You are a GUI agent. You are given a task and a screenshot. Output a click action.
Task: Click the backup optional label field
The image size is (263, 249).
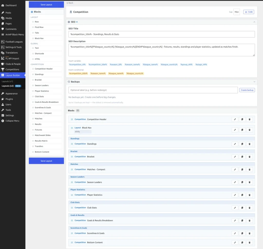coord(153,90)
